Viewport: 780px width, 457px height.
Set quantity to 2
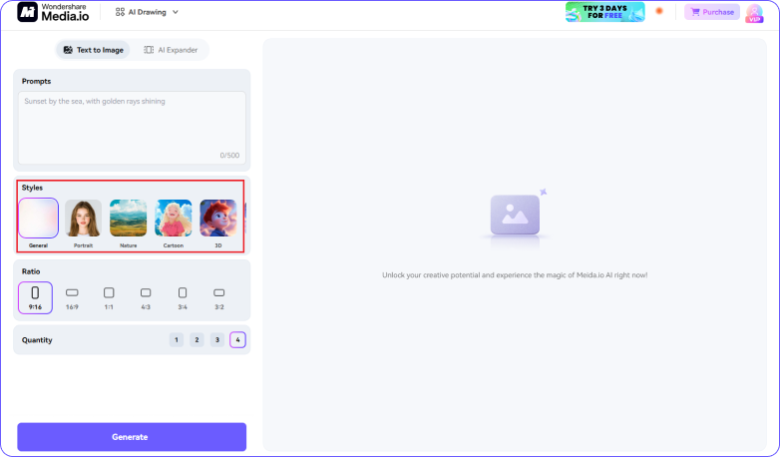[196, 340]
